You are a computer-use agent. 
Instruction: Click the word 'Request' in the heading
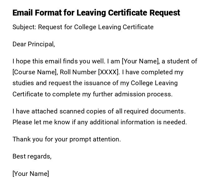[164, 13]
